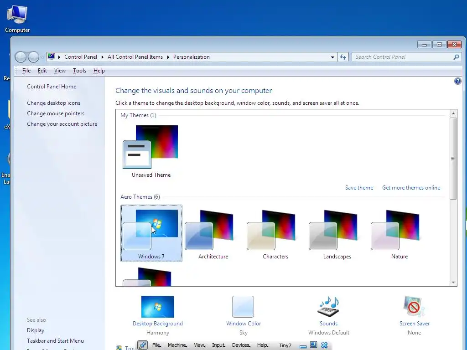Open Change desktop icons link
467x350 pixels.
[54, 103]
